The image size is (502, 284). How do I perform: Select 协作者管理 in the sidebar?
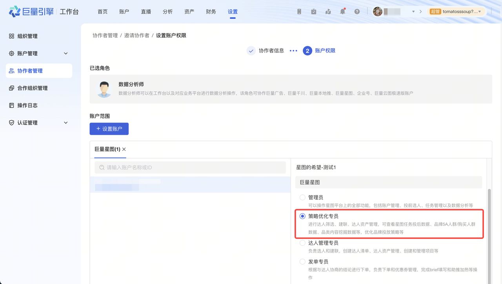tap(39, 71)
